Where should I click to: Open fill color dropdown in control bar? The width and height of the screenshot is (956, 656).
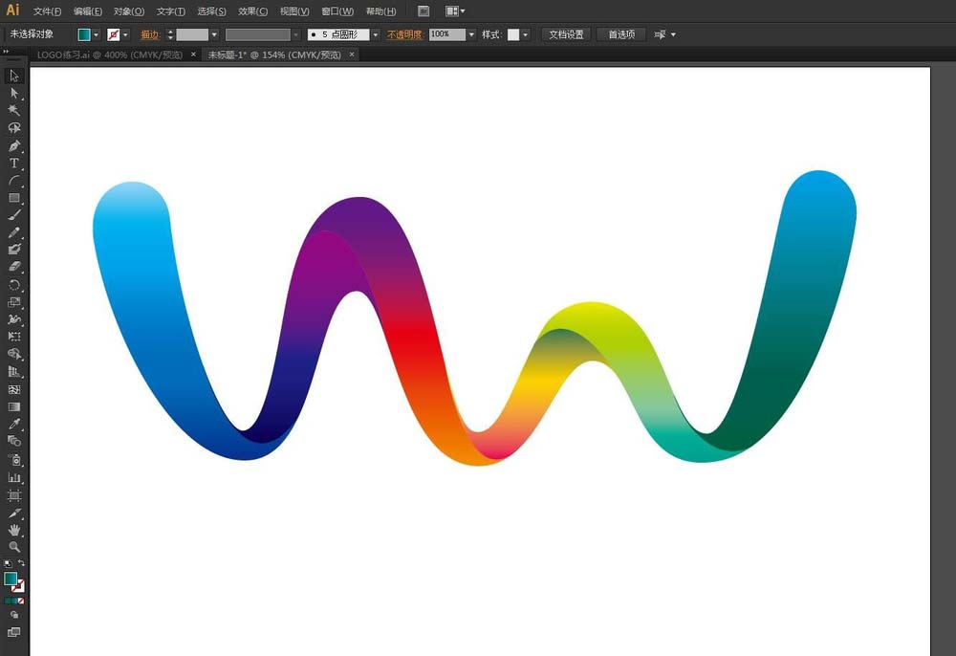(x=96, y=34)
